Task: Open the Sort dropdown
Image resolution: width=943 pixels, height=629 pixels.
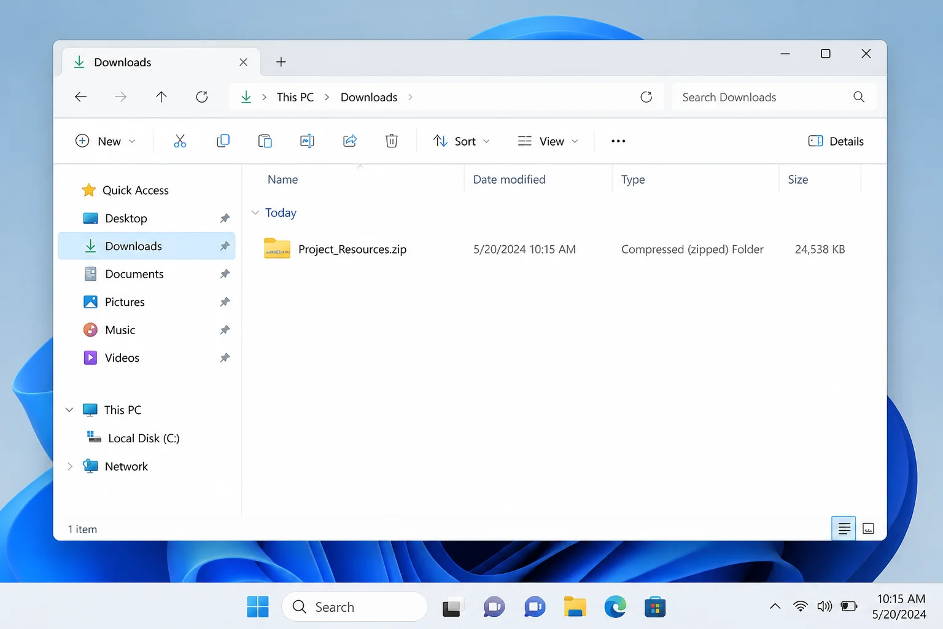Action: tap(462, 141)
